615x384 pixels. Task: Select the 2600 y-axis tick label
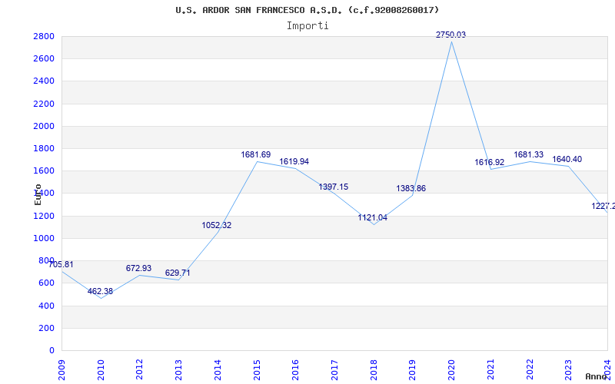click(x=44, y=59)
